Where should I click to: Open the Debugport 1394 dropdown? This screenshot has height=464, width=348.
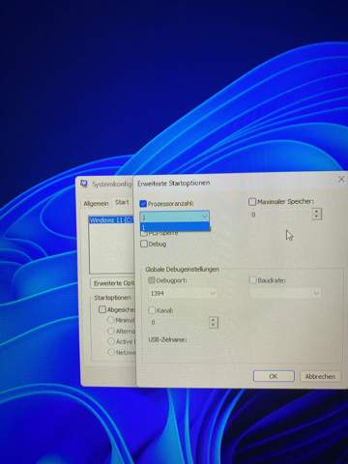tap(183, 293)
